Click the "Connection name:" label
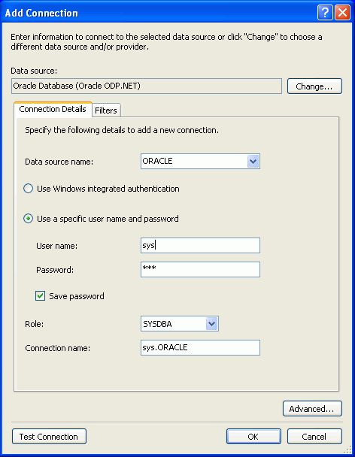Viewport: 355px width, 457px height. coord(57,348)
